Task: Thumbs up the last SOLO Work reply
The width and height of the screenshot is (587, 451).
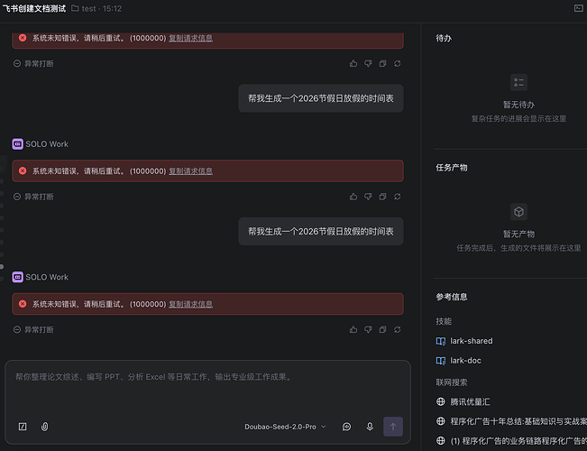Action: pyautogui.click(x=353, y=329)
